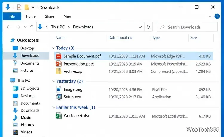224x137 pixels.
Task: Select the Presentation.pptx file name
Action: point(79,64)
